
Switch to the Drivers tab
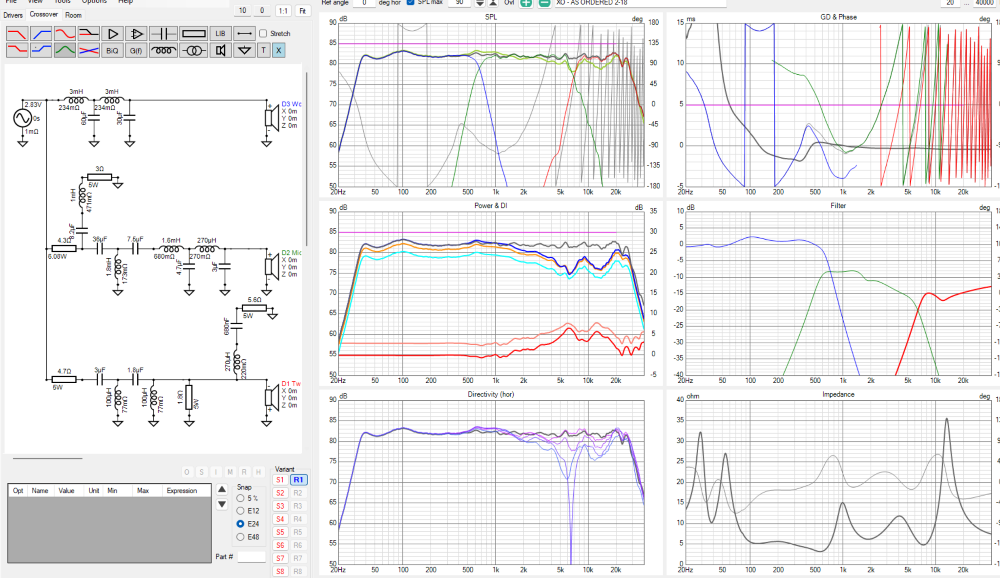(13, 15)
